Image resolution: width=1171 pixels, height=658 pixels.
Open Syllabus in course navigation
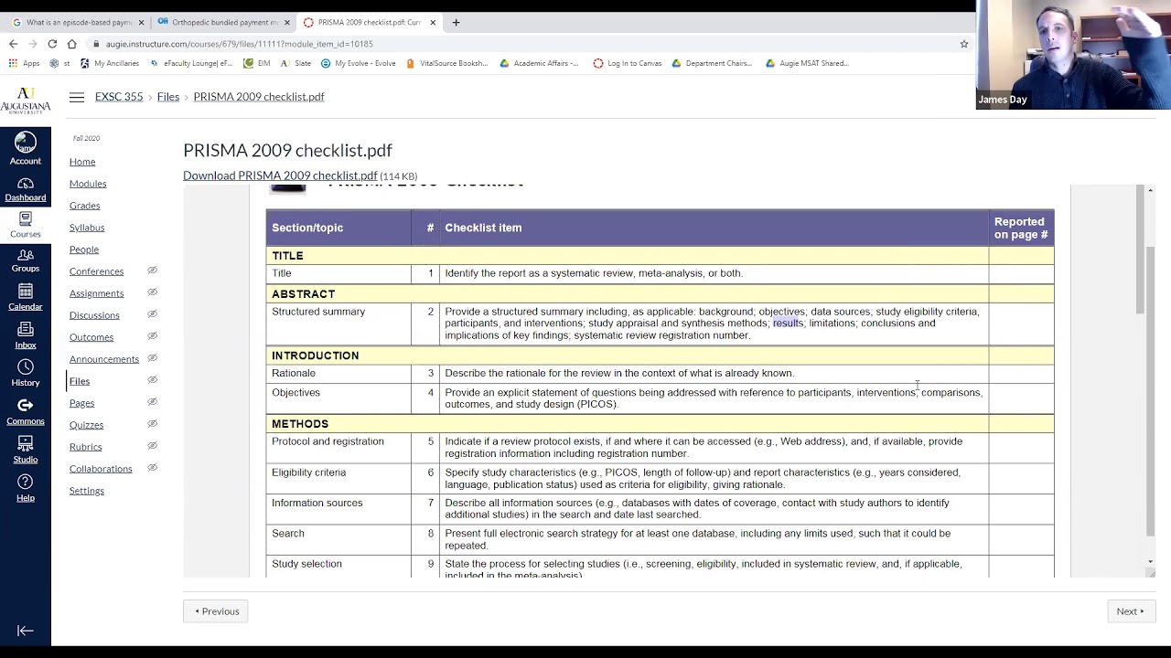click(87, 228)
